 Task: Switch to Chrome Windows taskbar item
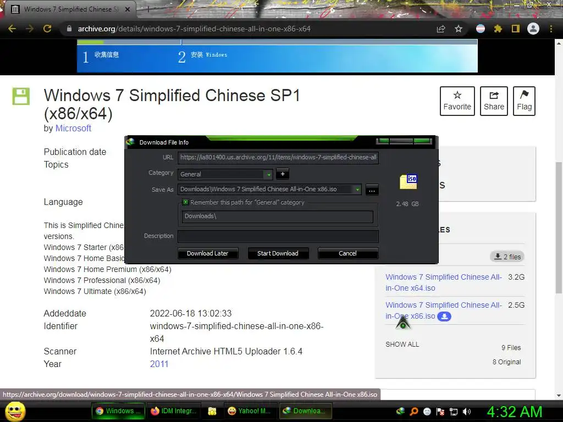(x=119, y=411)
